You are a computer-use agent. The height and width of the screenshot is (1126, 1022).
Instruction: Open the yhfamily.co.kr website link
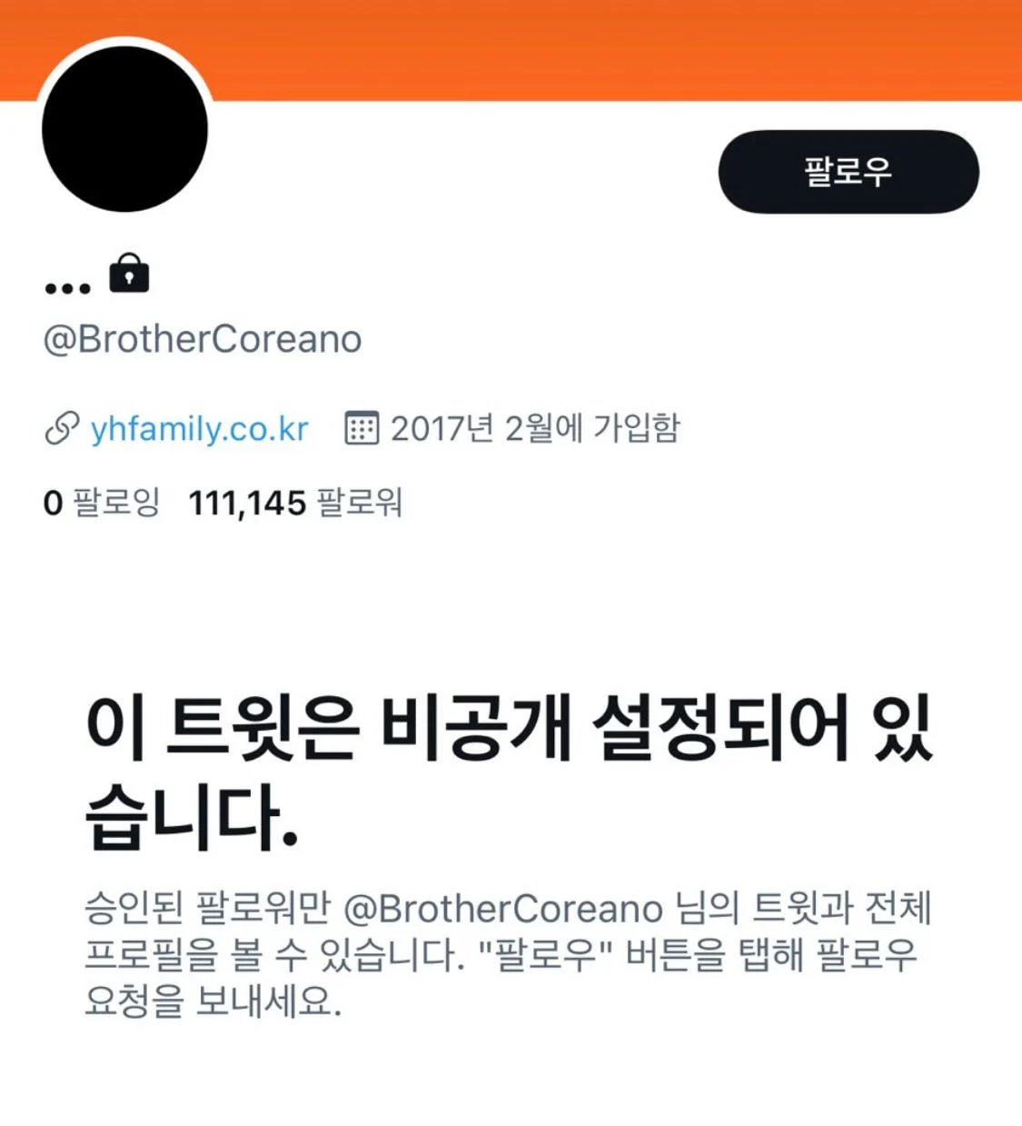pyautogui.click(x=199, y=428)
